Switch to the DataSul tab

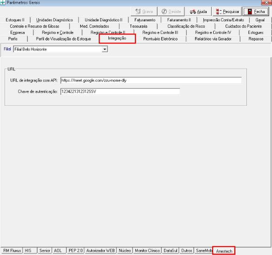tap(171, 251)
